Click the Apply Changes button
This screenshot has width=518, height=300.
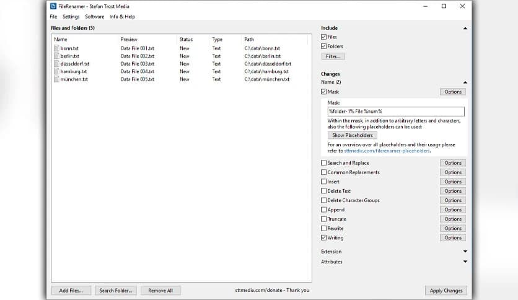(x=446, y=291)
